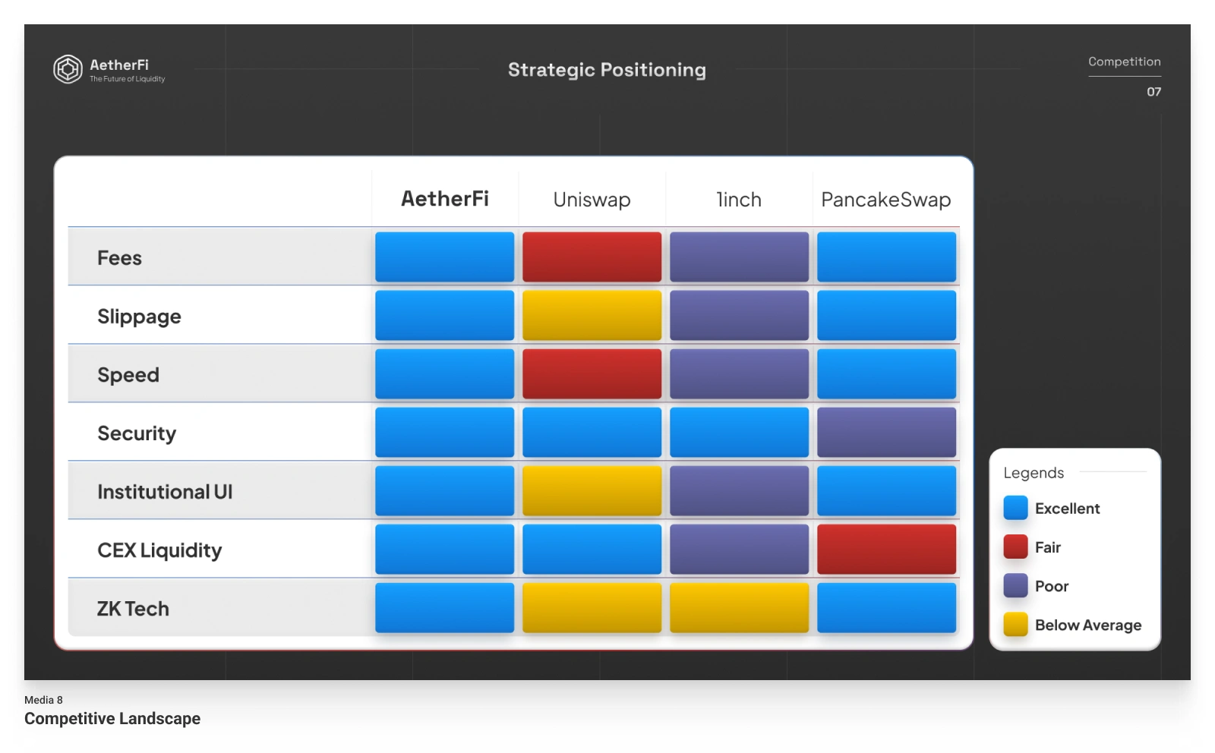
Task: Click the AetherFi hexagon logo icon
Action: click(x=68, y=69)
